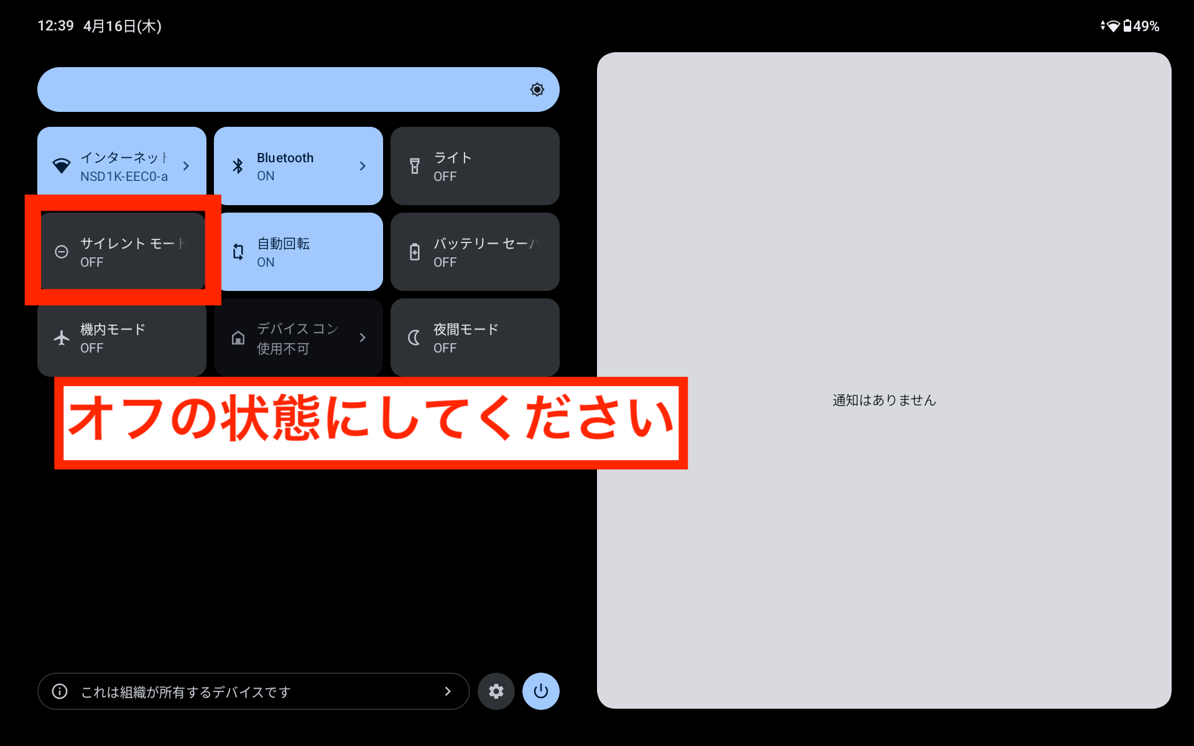Click the NSD1K-EEC0-a network name

pos(124,177)
